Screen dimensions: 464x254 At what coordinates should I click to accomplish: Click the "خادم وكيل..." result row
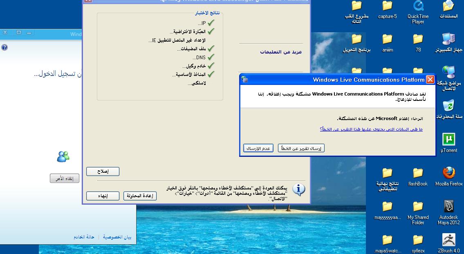click(199, 66)
